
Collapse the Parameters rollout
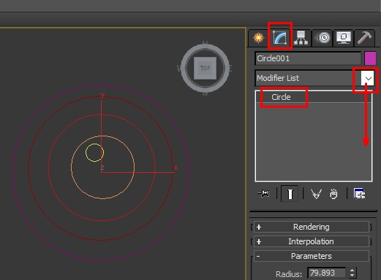[312, 256]
